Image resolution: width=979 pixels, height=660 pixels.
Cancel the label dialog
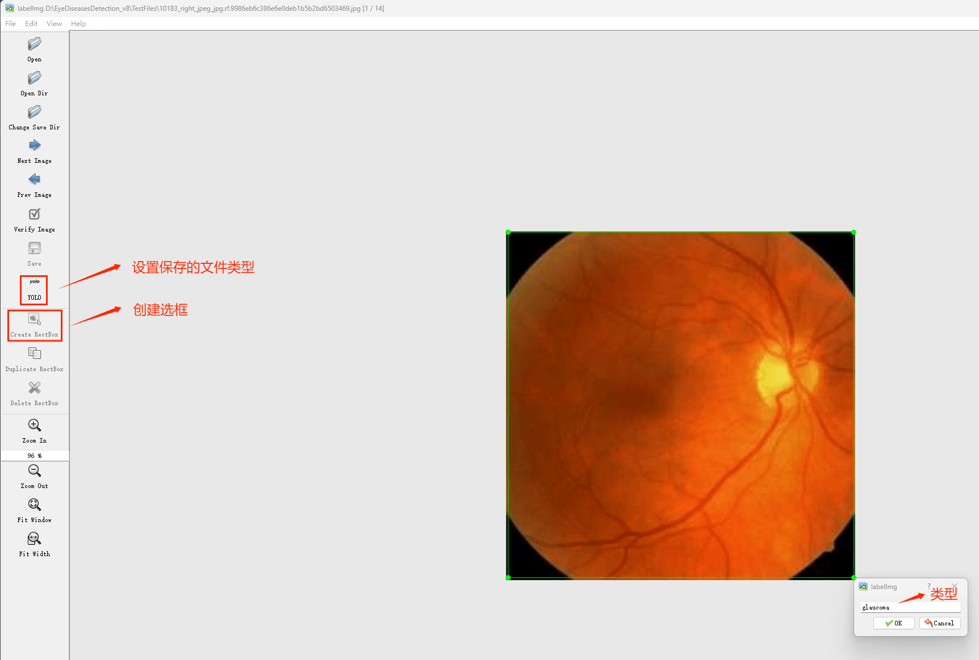(x=940, y=623)
